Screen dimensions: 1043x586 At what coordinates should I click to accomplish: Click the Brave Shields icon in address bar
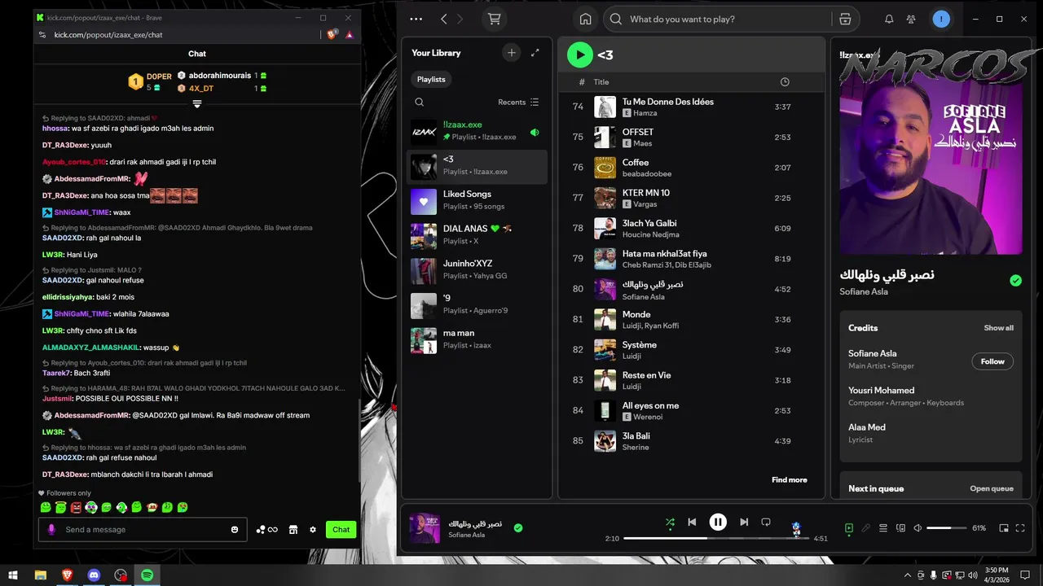click(332, 35)
